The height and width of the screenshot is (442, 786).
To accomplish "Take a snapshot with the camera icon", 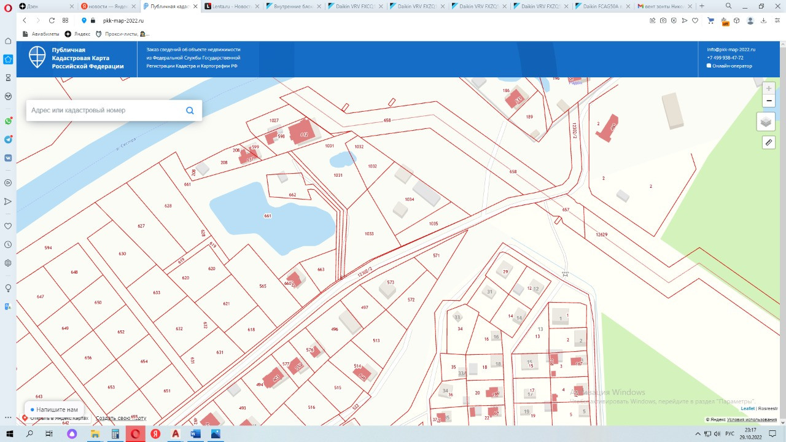I will pos(663,20).
